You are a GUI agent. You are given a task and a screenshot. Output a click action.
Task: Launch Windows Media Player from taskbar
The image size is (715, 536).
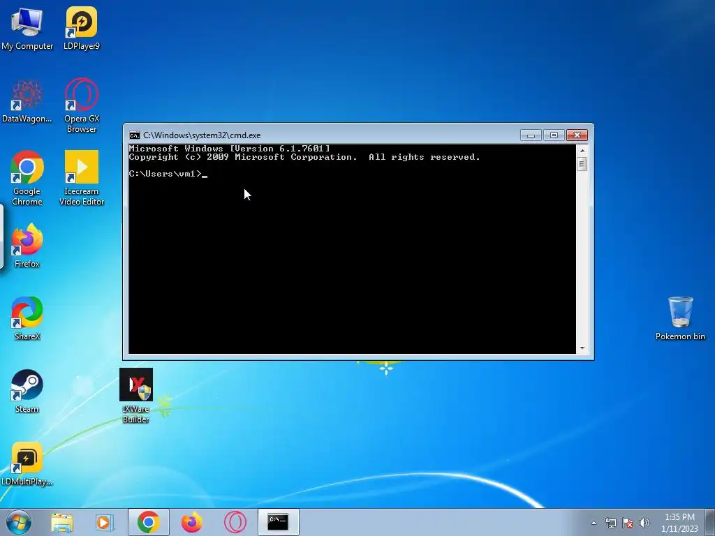click(105, 522)
